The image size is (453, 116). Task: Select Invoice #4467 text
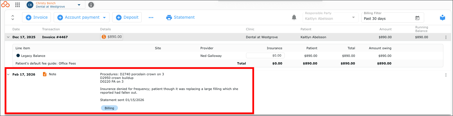[55, 37]
